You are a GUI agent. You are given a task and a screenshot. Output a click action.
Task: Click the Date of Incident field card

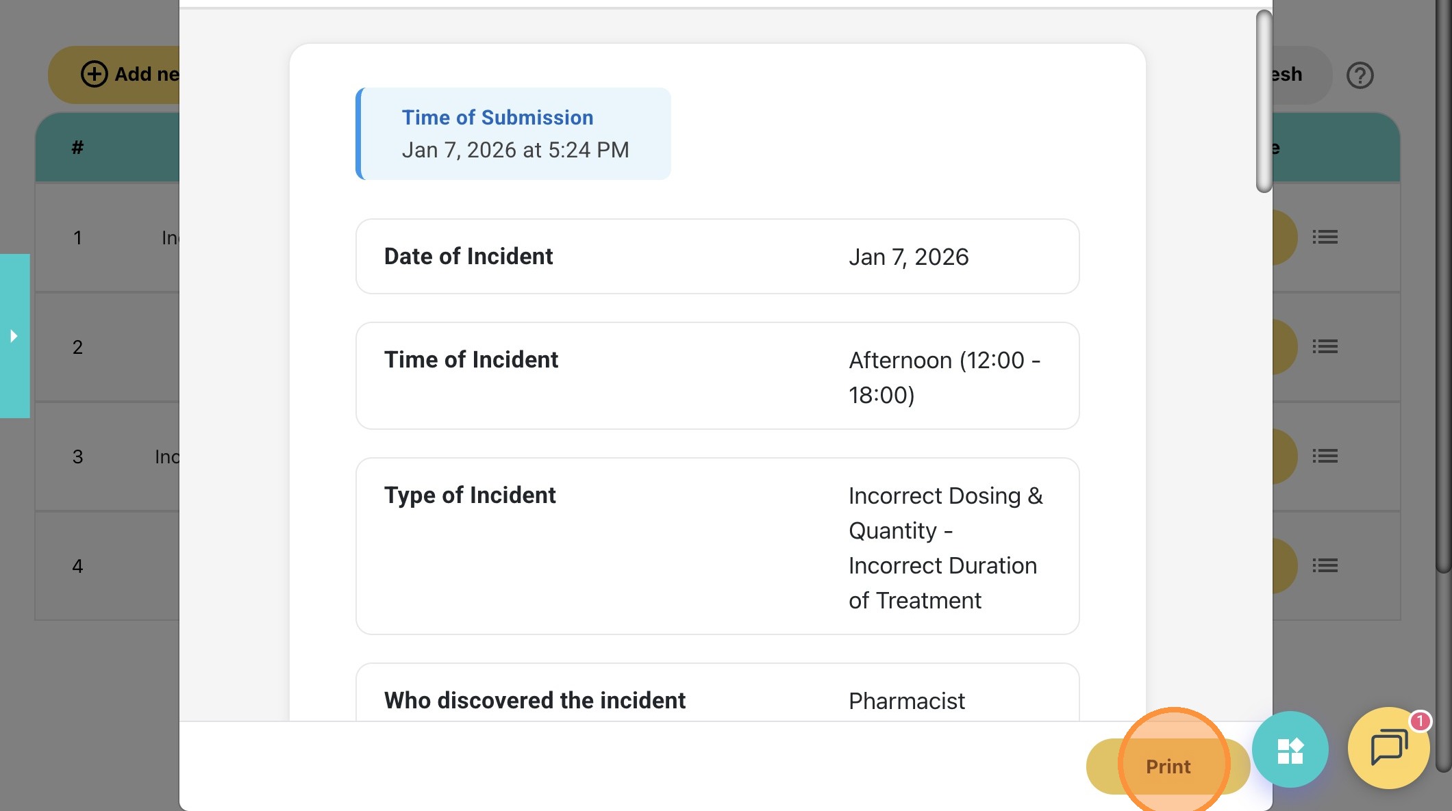717,257
